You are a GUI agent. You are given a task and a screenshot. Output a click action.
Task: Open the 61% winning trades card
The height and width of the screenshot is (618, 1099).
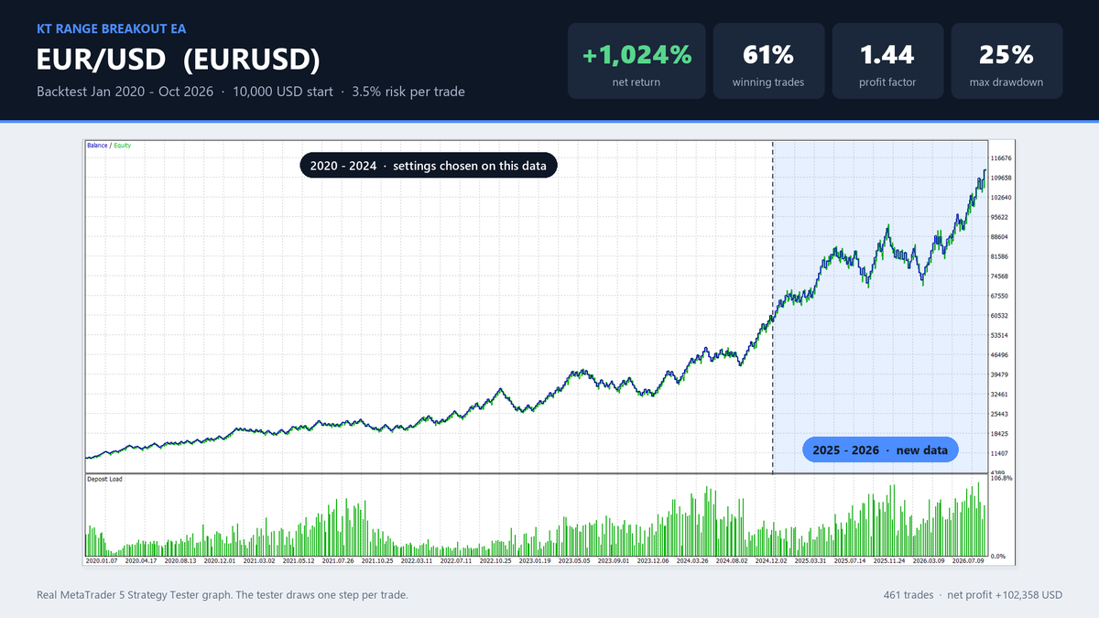(768, 61)
